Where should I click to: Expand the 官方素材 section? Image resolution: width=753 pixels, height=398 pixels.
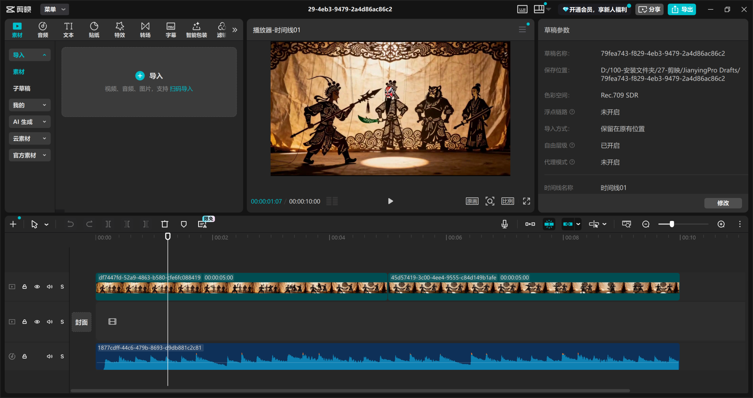coord(29,155)
